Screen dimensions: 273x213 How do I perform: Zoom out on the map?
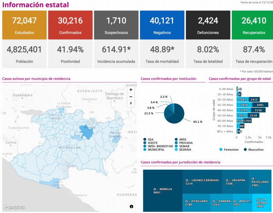click(x=131, y=97)
